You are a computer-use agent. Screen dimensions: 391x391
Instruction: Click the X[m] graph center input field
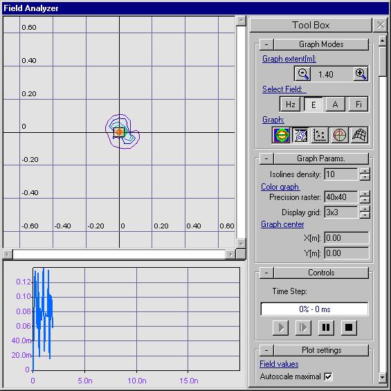point(347,238)
